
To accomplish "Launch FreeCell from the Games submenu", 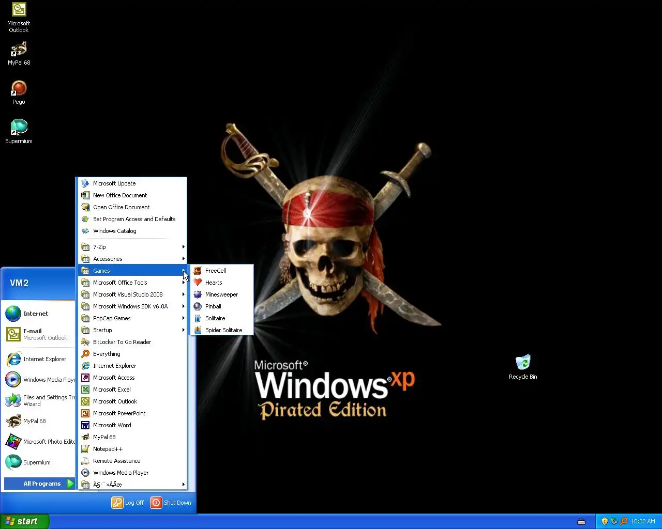I will coord(222,271).
